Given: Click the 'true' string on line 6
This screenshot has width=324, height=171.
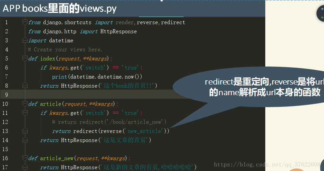Looking at the screenshot, I should (131, 67).
